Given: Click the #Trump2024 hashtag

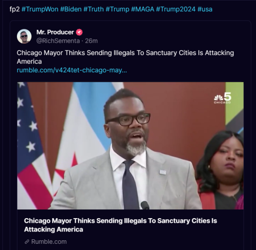Looking at the screenshot, I should click(x=176, y=9).
